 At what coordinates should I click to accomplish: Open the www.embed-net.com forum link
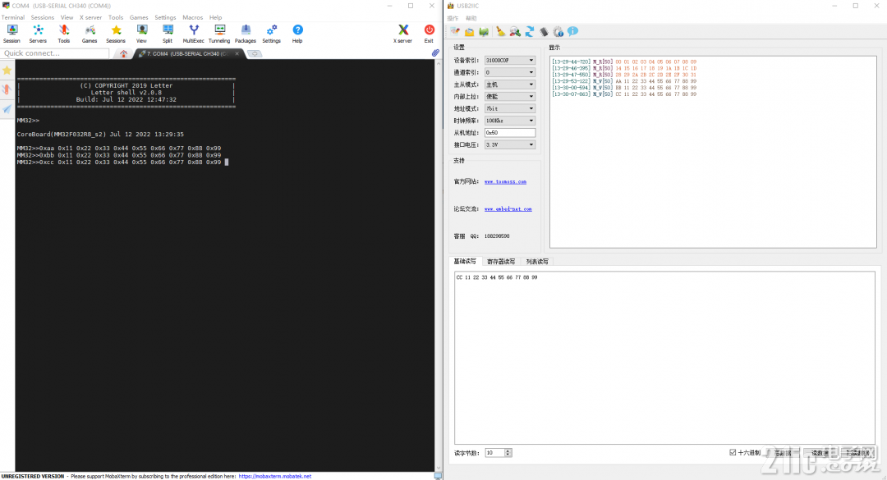pyautogui.click(x=508, y=208)
